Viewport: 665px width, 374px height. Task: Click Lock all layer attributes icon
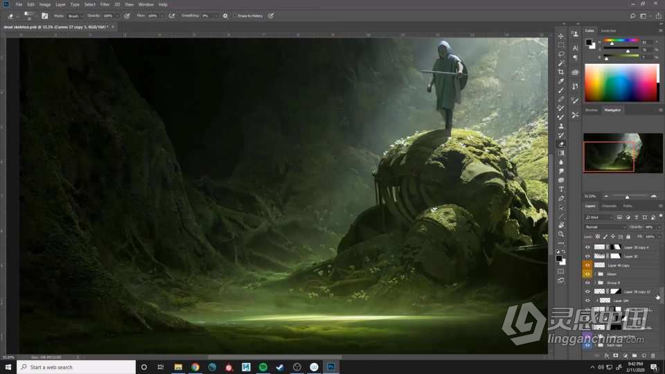tap(628, 237)
